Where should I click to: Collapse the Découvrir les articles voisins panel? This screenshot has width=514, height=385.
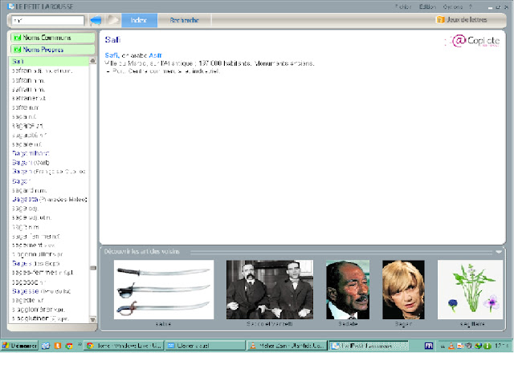click(499, 251)
